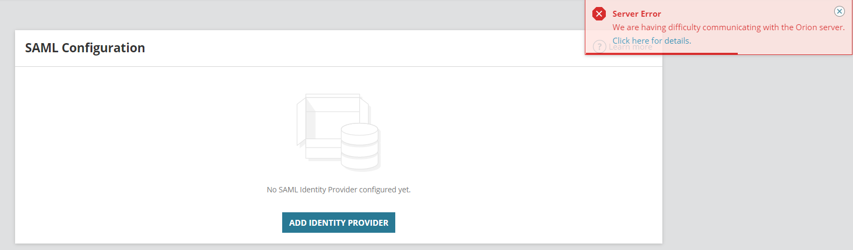Open the 'Click here for details' link
The image size is (853, 250).
coord(652,41)
